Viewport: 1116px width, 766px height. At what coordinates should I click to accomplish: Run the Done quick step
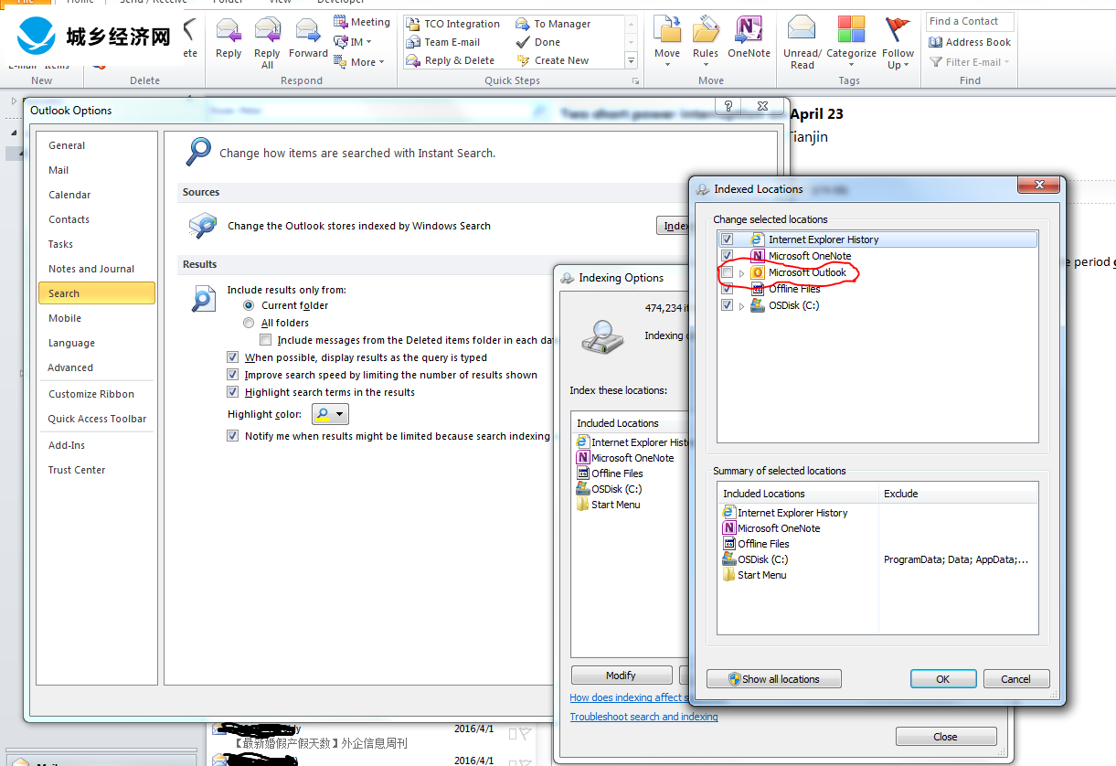point(538,42)
